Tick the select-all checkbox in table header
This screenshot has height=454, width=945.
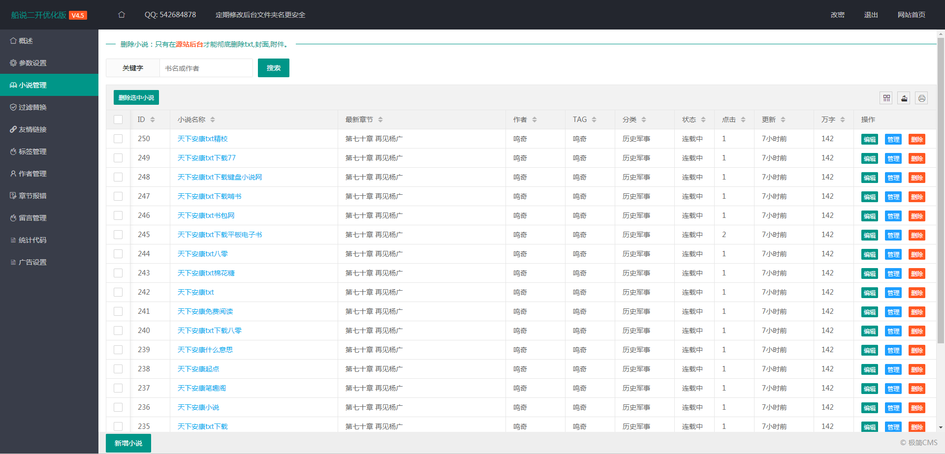pyautogui.click(x=118, y=120)
